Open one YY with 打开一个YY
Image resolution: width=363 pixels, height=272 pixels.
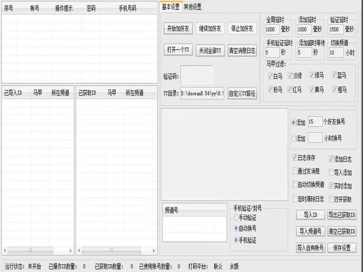178,50
